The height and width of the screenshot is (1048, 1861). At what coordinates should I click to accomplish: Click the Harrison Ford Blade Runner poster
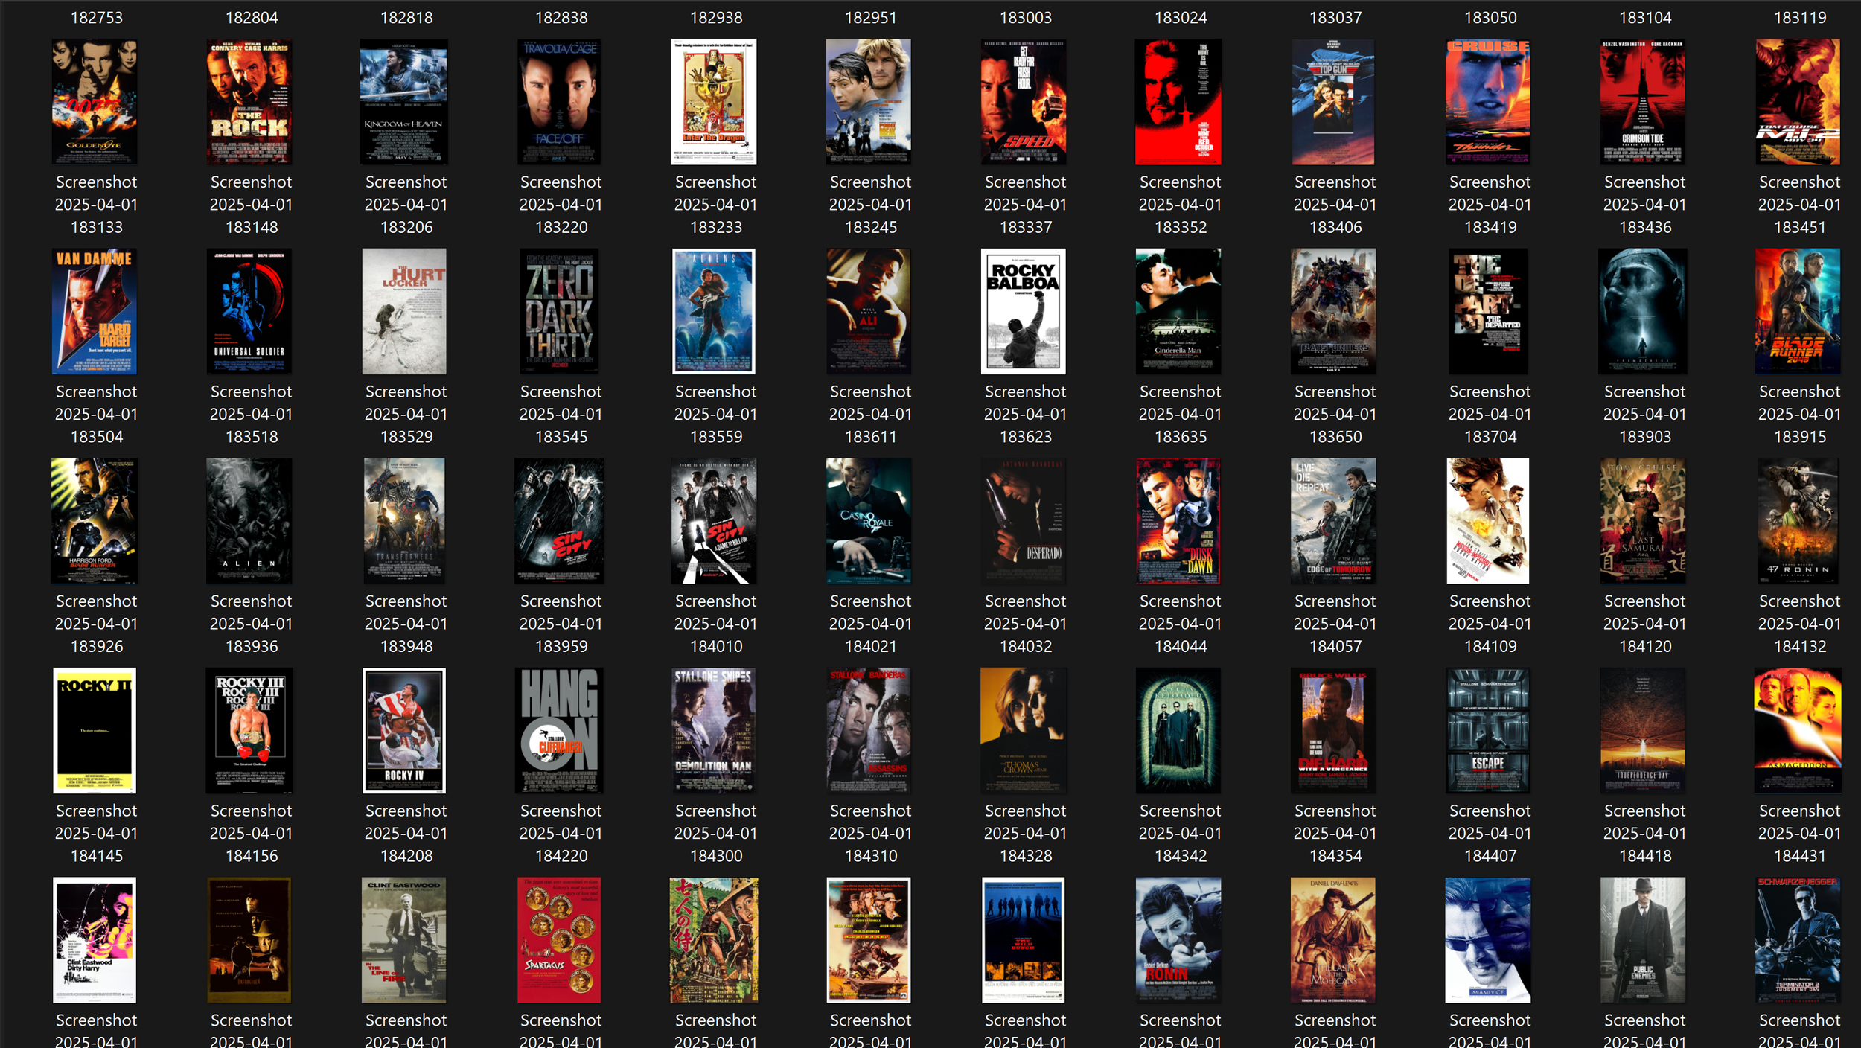[95, 521]
